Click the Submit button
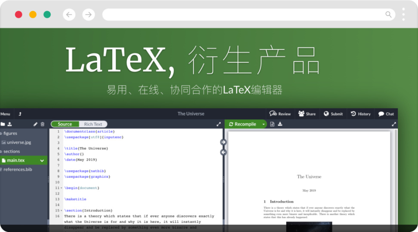 tap(333, 114)
